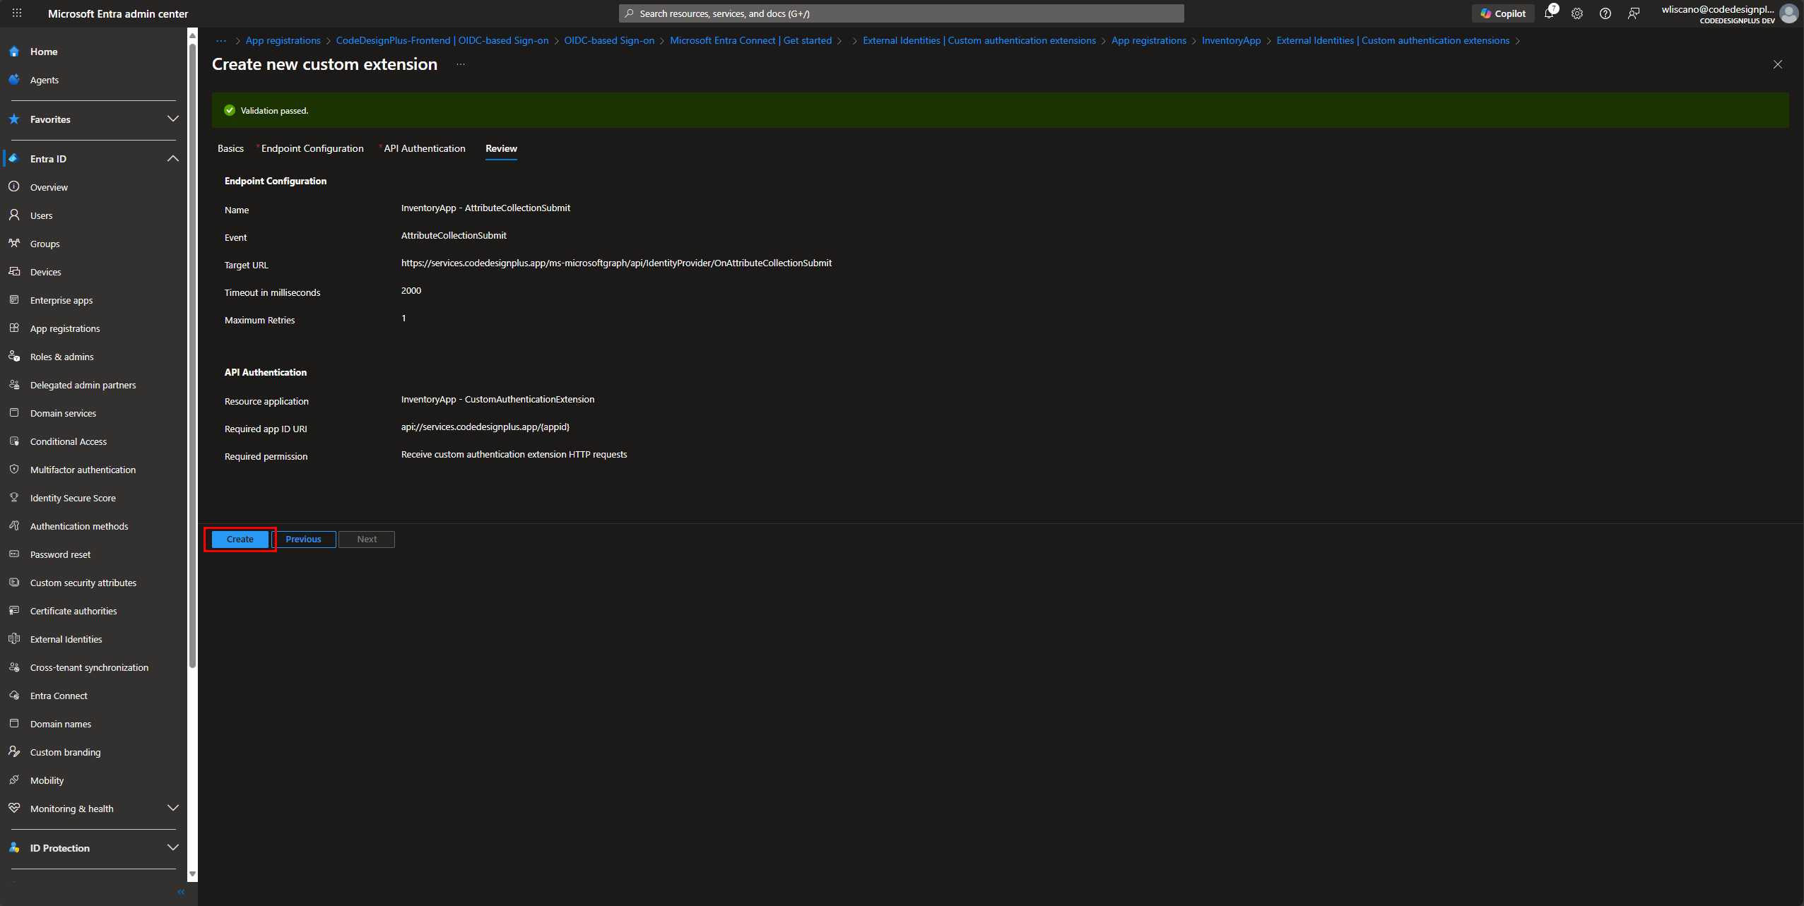Image resolution: width=1804 pixels, height=906 pixels.
Task: Open the user account avatar
Action: tap(1788, 13)
